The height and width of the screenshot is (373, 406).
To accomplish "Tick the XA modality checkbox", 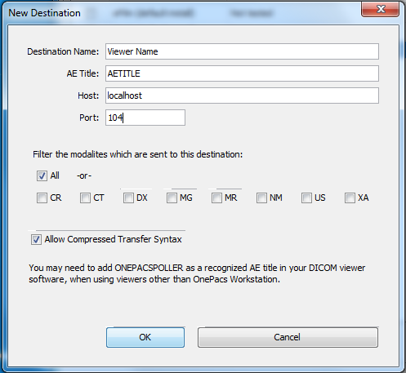I will pos(350,198).
